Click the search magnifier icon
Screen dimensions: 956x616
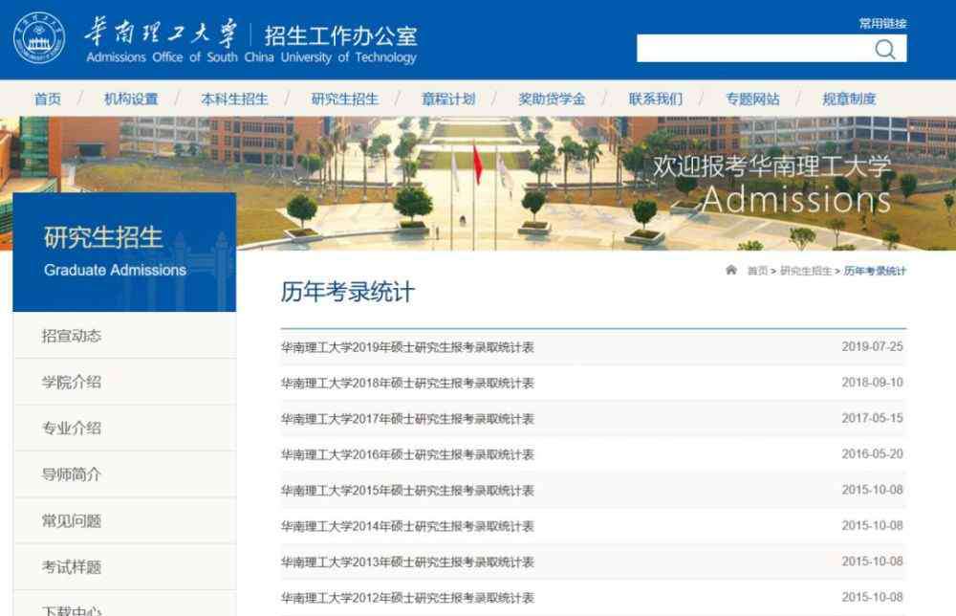884,49
